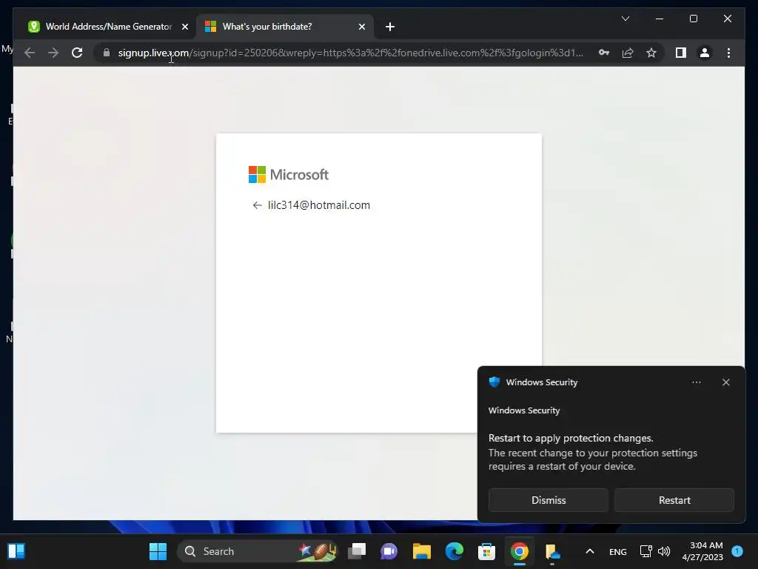The image size is (758, 569).
Task: Click the Chrome taskbar icon
Action: [x=519, y=551]
